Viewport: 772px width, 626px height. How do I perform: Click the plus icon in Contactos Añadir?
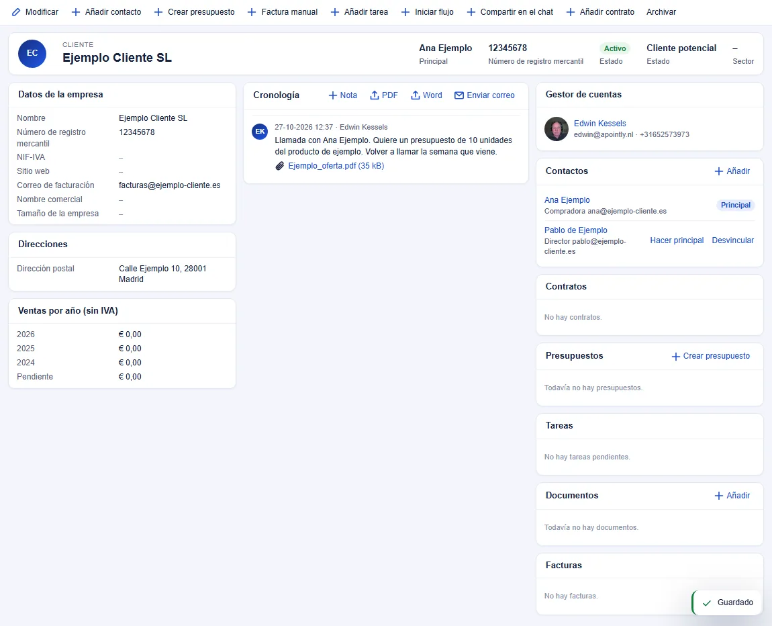719,171
